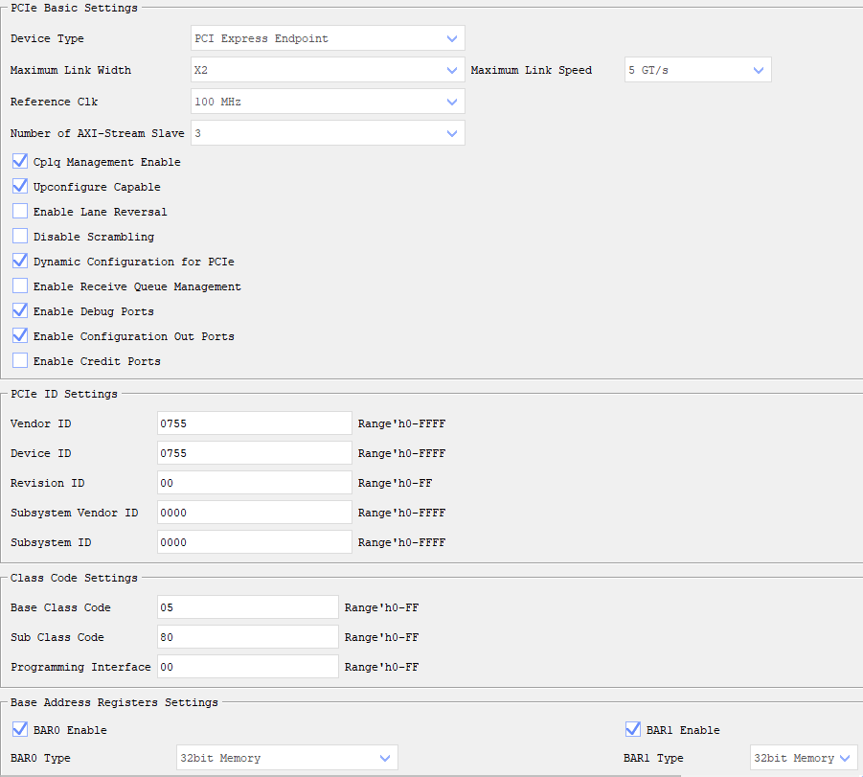Toggle the Upconfigure Capable checkbox
The height and width of the screenshot is (777, 863).
pos(20,186)
